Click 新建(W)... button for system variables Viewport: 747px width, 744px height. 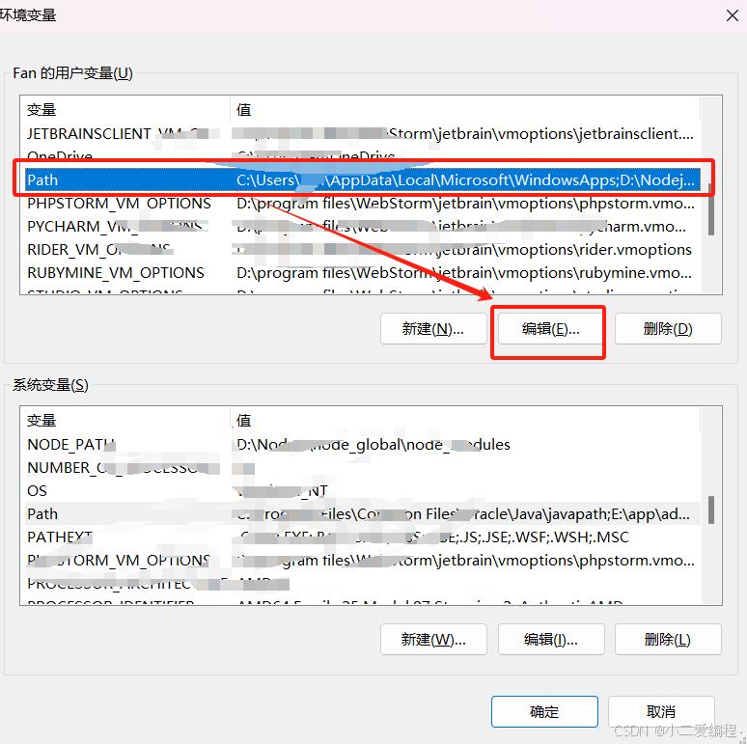coord(433,639)
